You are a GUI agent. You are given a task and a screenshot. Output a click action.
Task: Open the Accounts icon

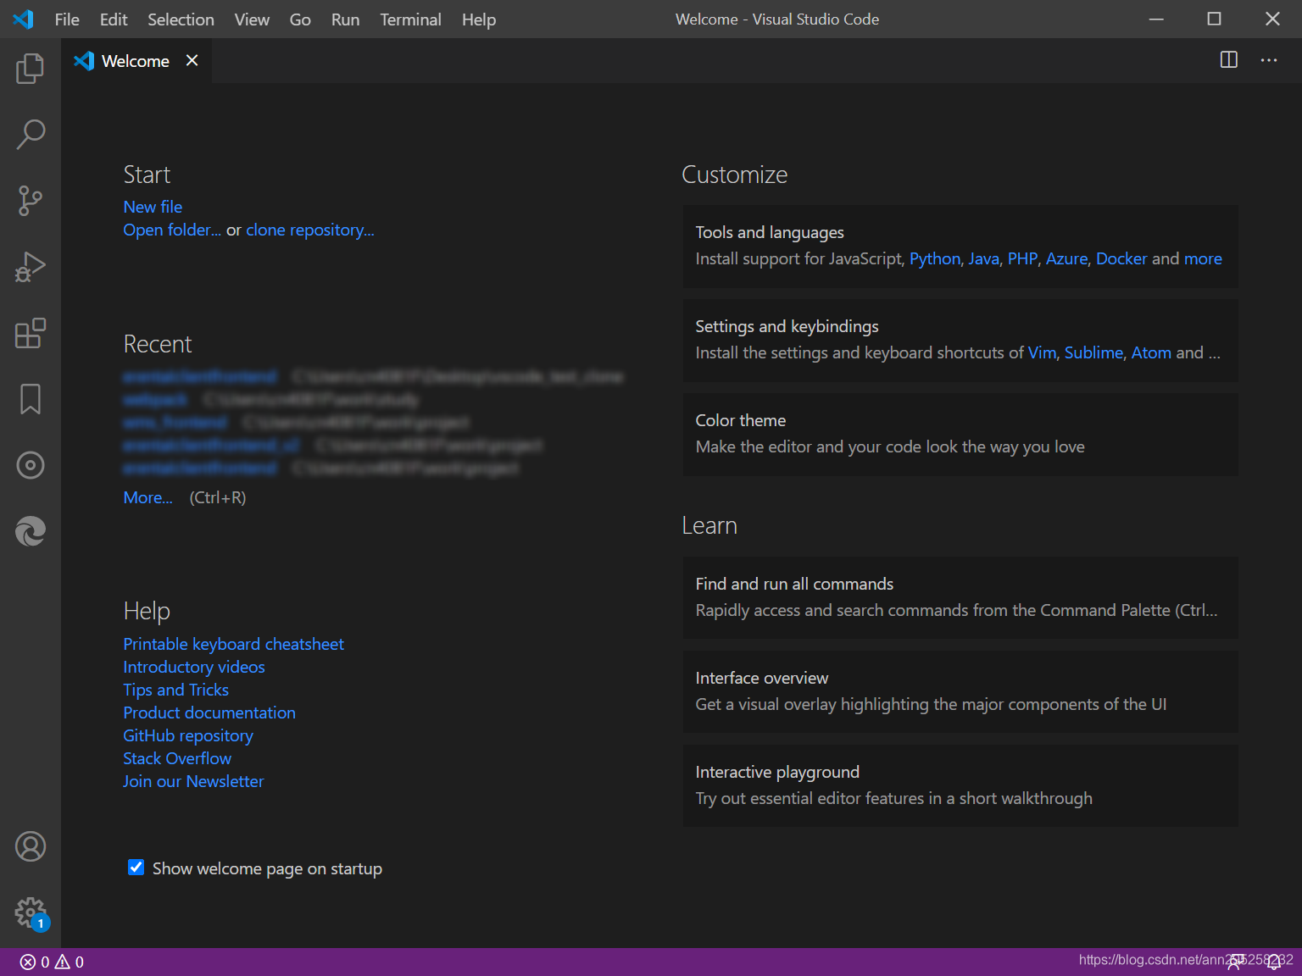[x=31, y=846]
